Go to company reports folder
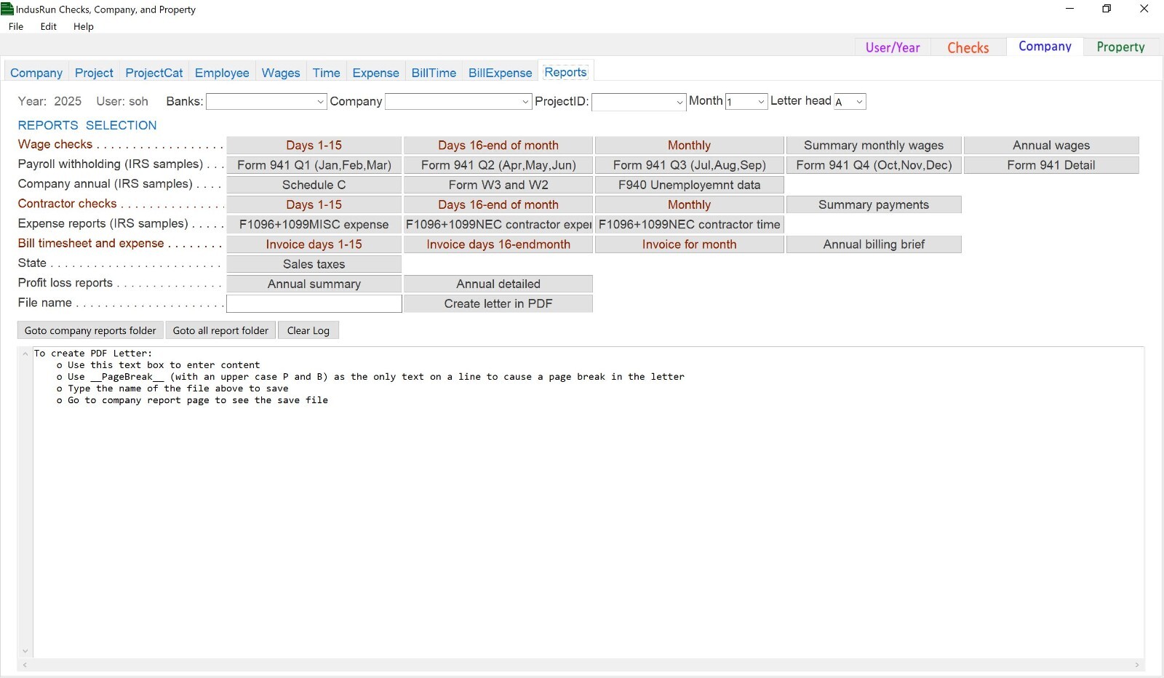1164x678 pixels. coord(90,330)
